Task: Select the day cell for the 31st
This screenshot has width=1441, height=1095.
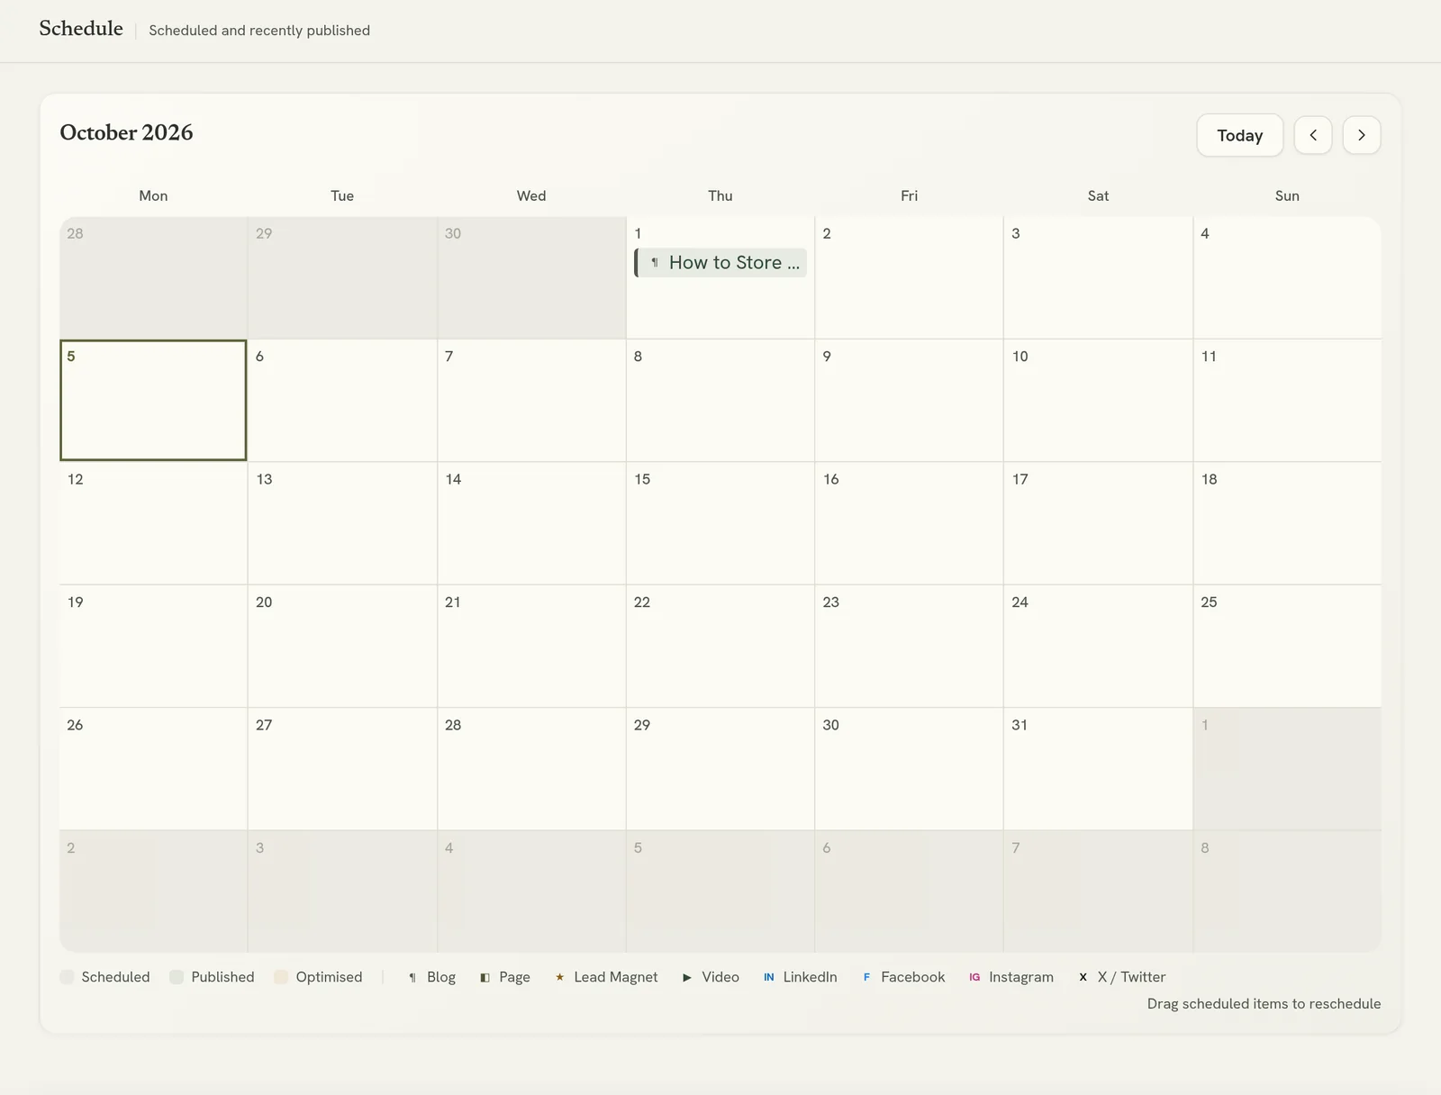Action: (1098, 769)
